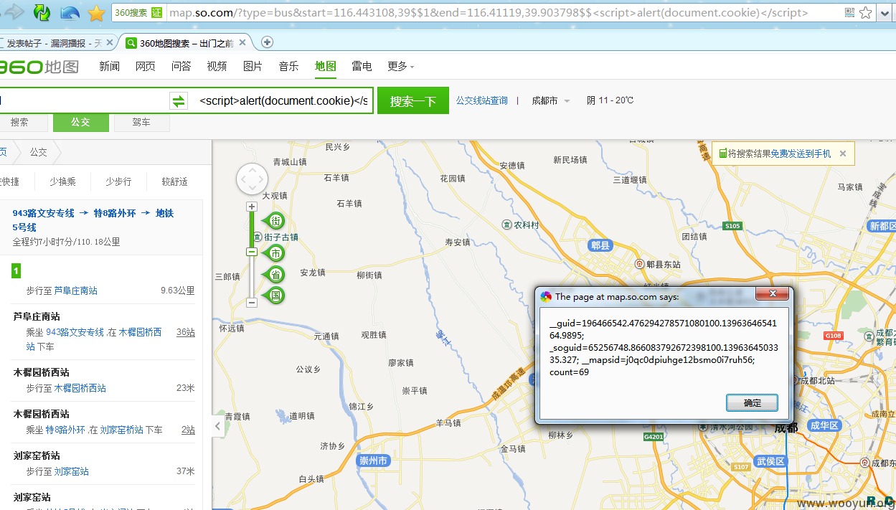Switch to the 驾车 driving tab
Screen dimensions: 896x510
(x=141, y=123)
